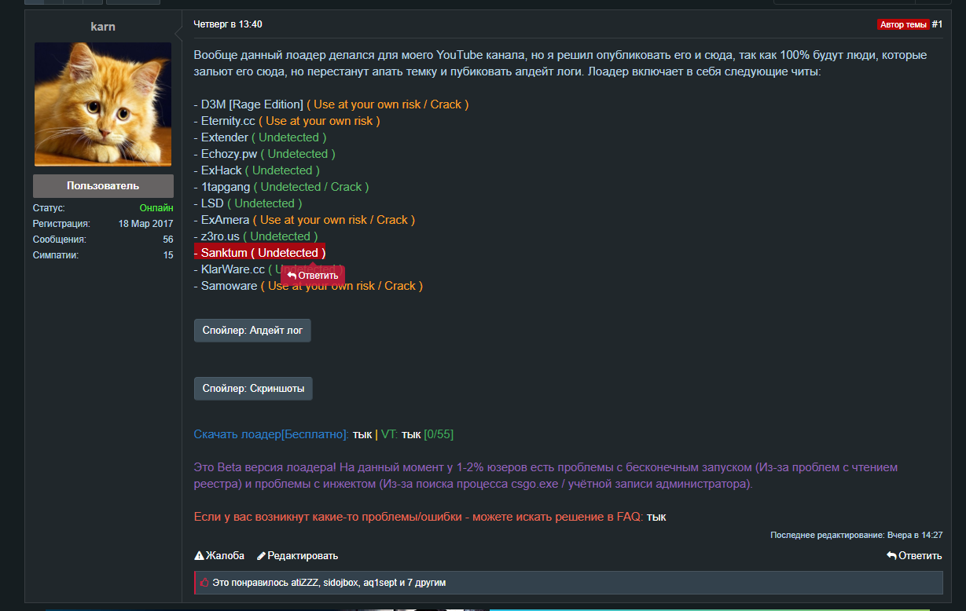Click the warning triangle icon beside Жалоба

[x=200, y=555]
